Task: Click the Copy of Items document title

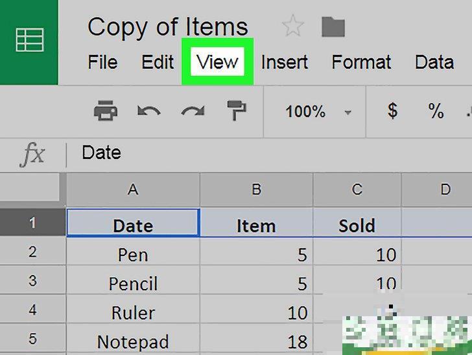Action: 167,27
